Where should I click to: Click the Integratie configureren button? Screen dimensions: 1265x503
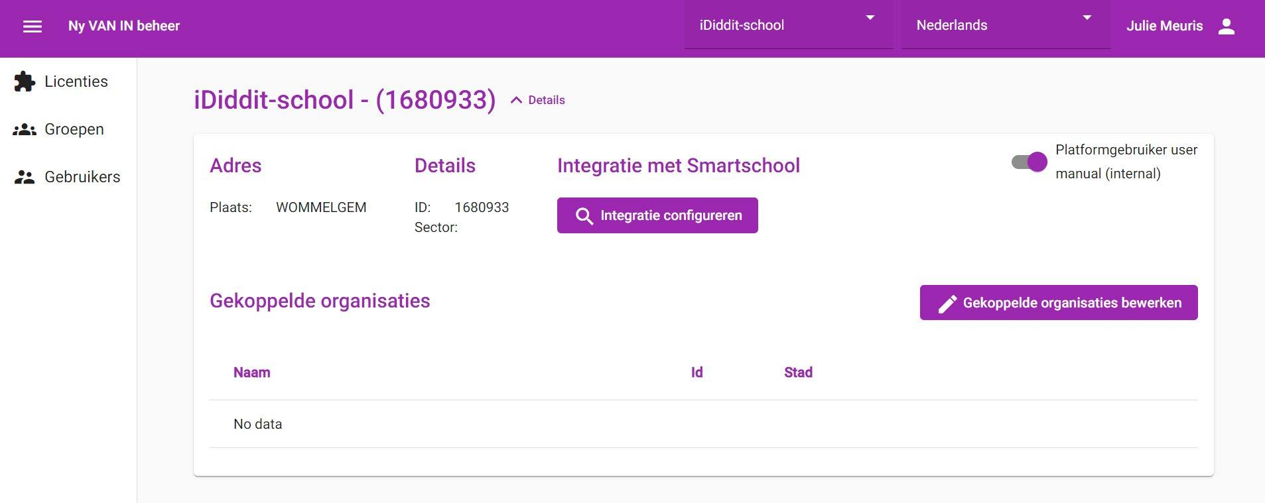(x=657, y=215)
